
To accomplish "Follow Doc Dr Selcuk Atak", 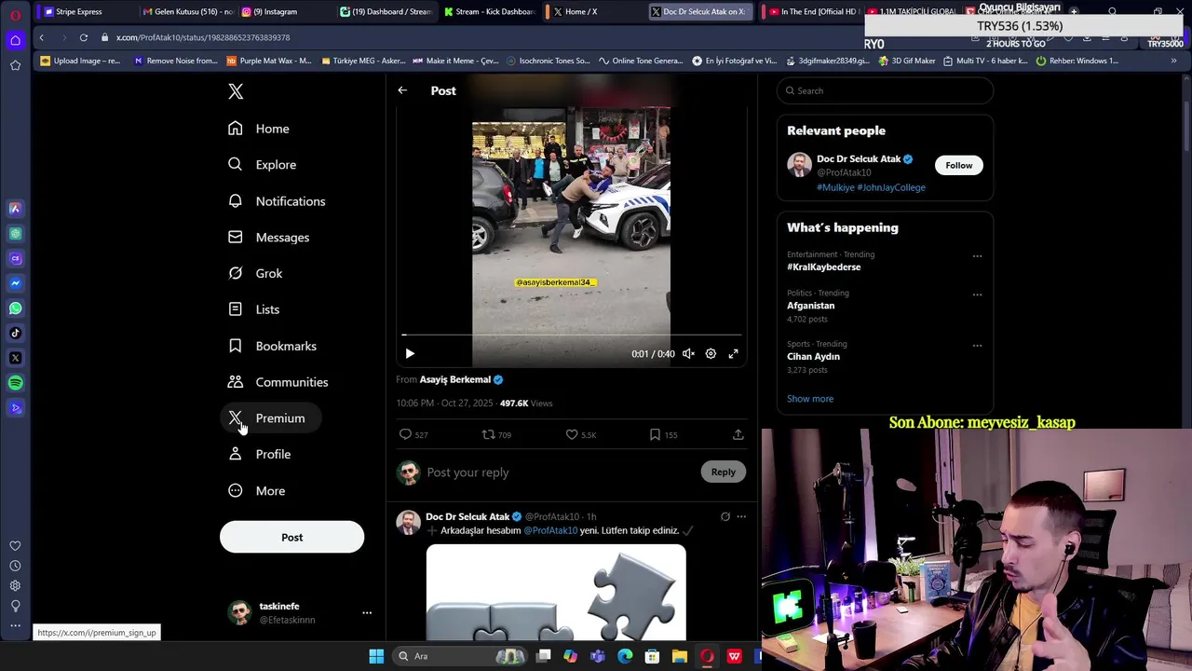I will 958,166.
